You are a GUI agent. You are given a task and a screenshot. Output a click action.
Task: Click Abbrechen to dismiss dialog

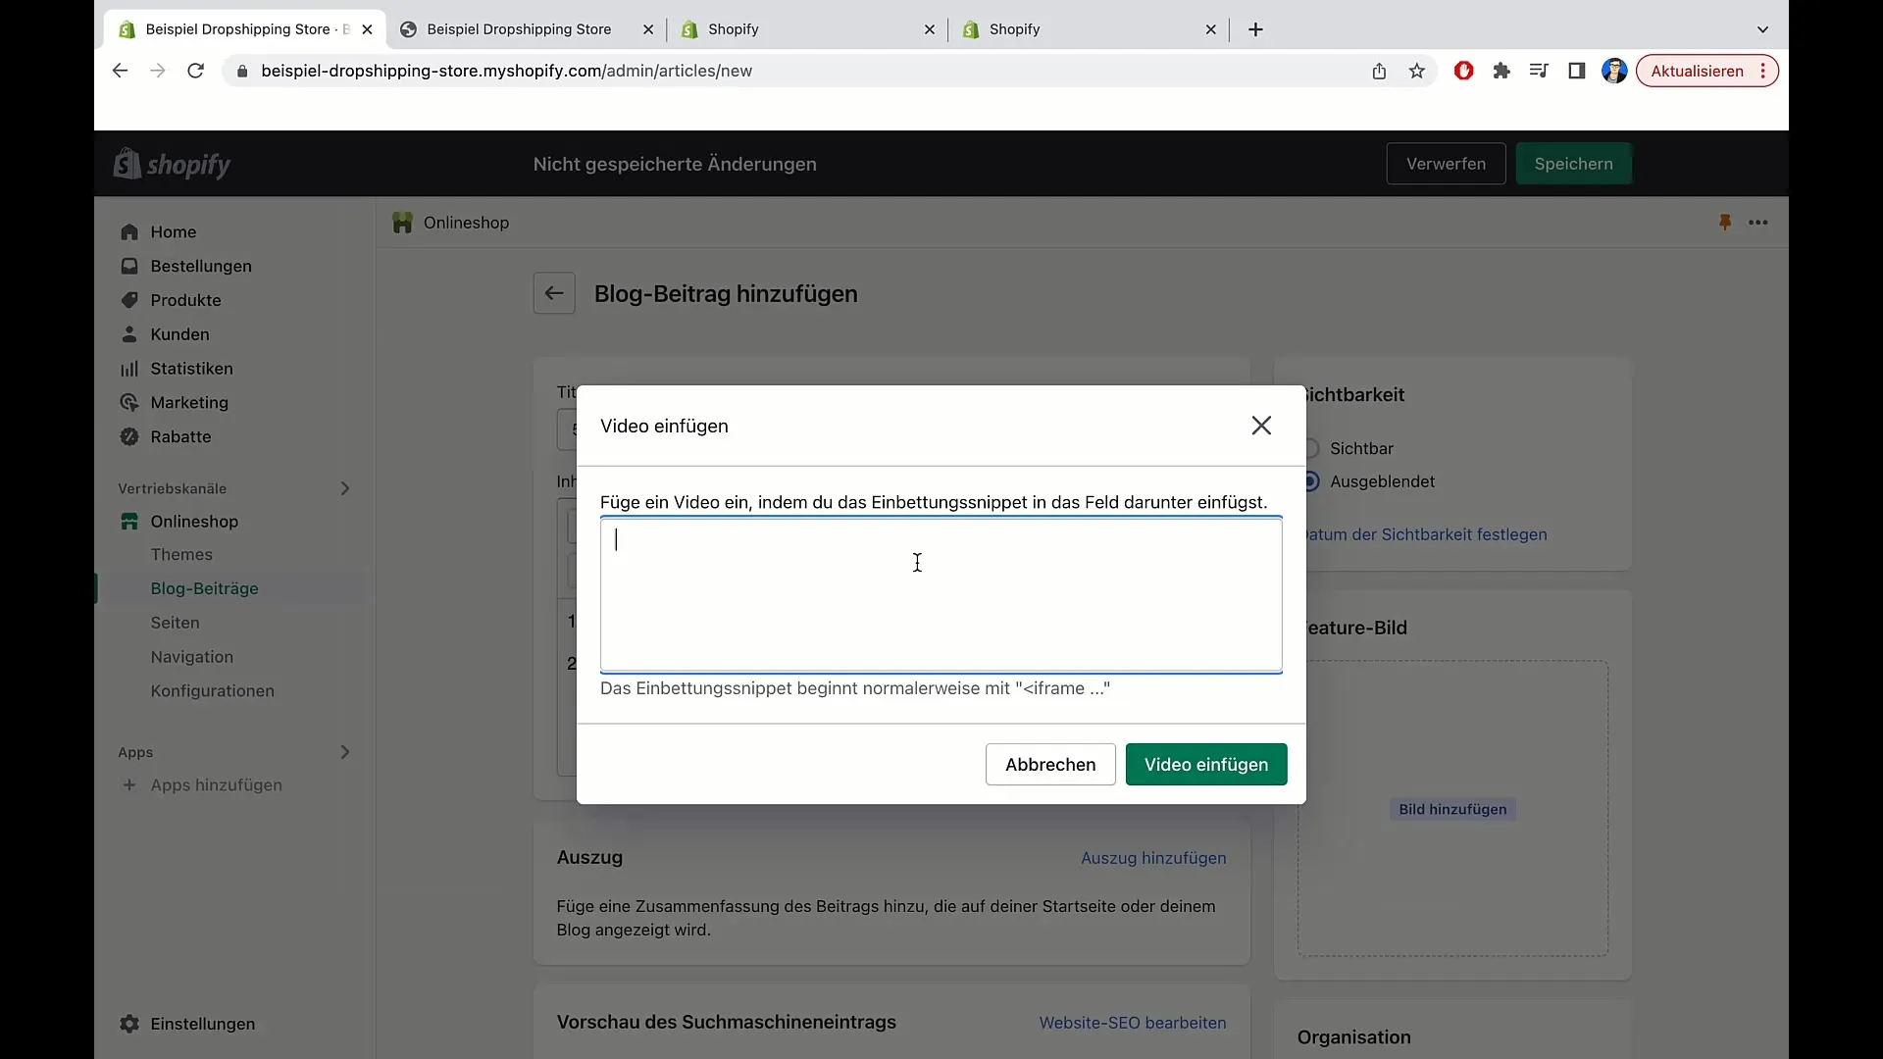click(1050, 764)
